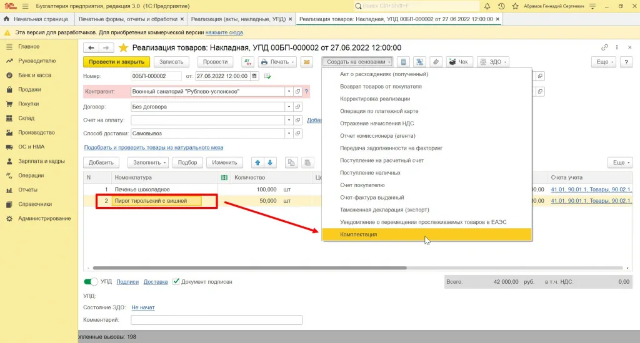
Task: Click Записать button
Action: (171, 62)
